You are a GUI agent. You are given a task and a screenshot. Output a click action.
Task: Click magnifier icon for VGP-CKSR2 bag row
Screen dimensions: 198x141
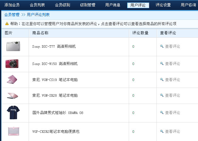(161, 131)
